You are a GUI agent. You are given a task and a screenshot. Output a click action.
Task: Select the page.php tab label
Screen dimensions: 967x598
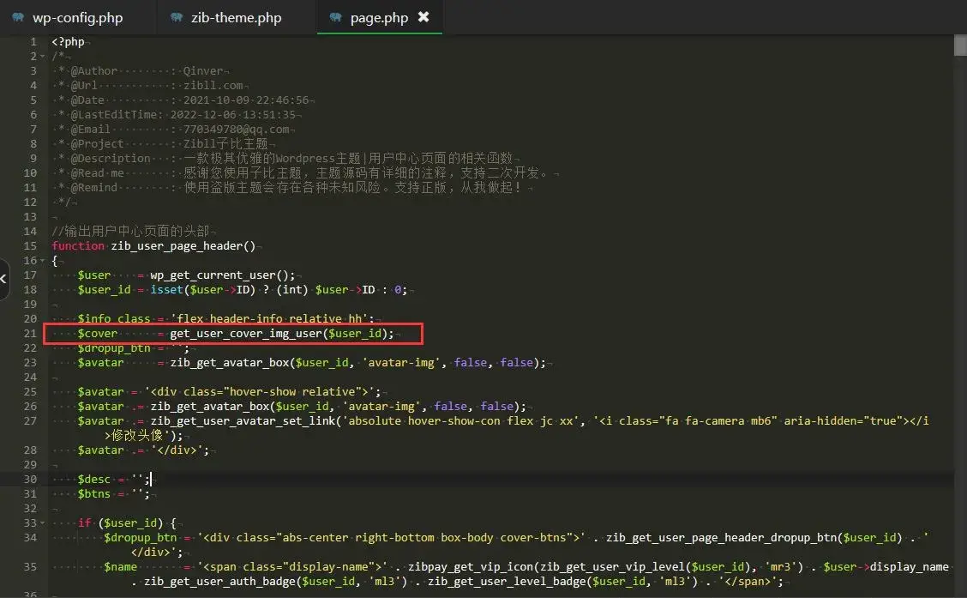[379, 17]
